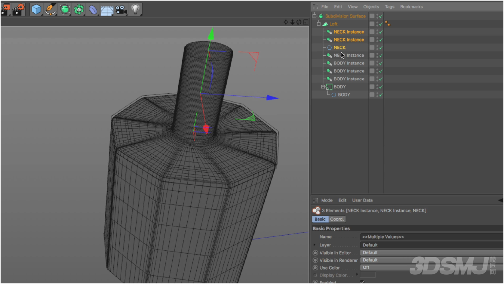The image size is (504, 284).
Task: Add a Camera object
Action: 121,9
